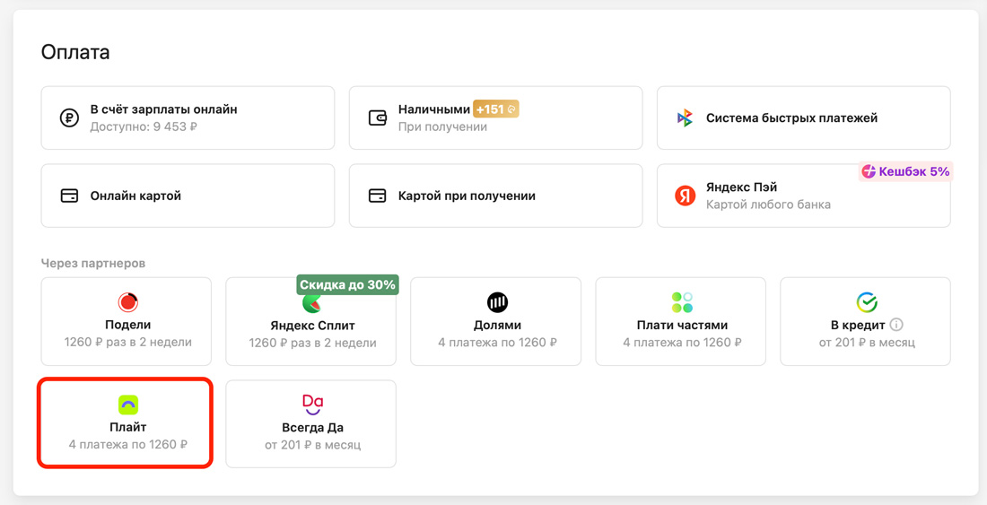This screenshot has height=505, width=987.
Task: Select the Всегда Да credit option
Action: tap(311, 423)
